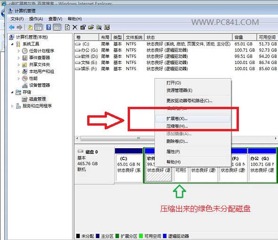Choose 删除卷(D)... from the context menu
Screen dimensions: 278x240
193,141
